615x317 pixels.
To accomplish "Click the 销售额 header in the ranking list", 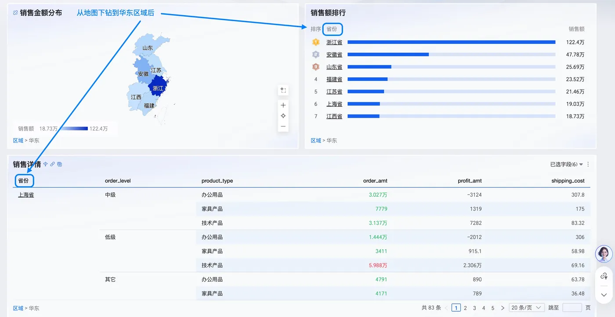I will [577, 29].
